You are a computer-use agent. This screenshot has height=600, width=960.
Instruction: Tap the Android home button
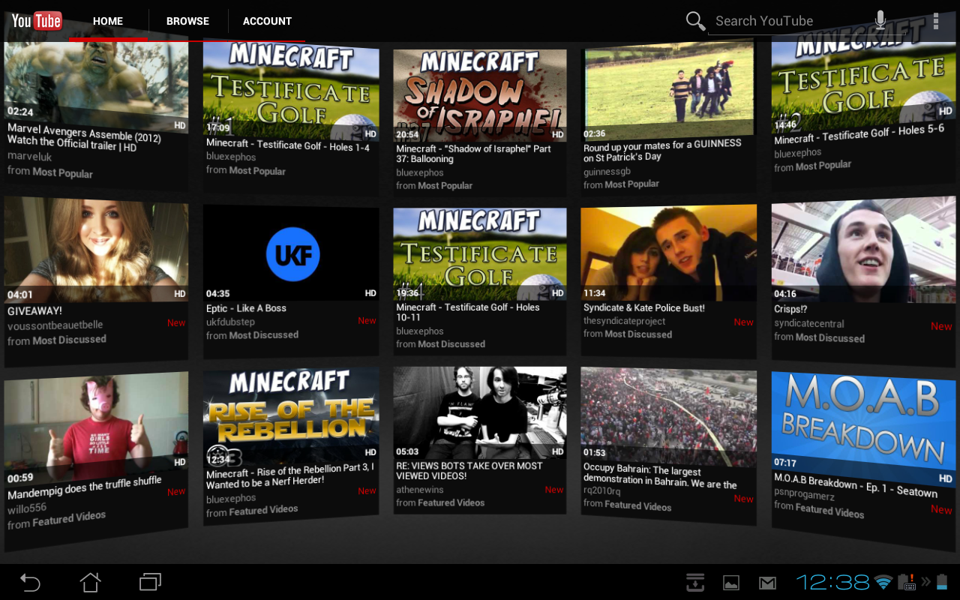pyautogui.click(x=91, y=582)
